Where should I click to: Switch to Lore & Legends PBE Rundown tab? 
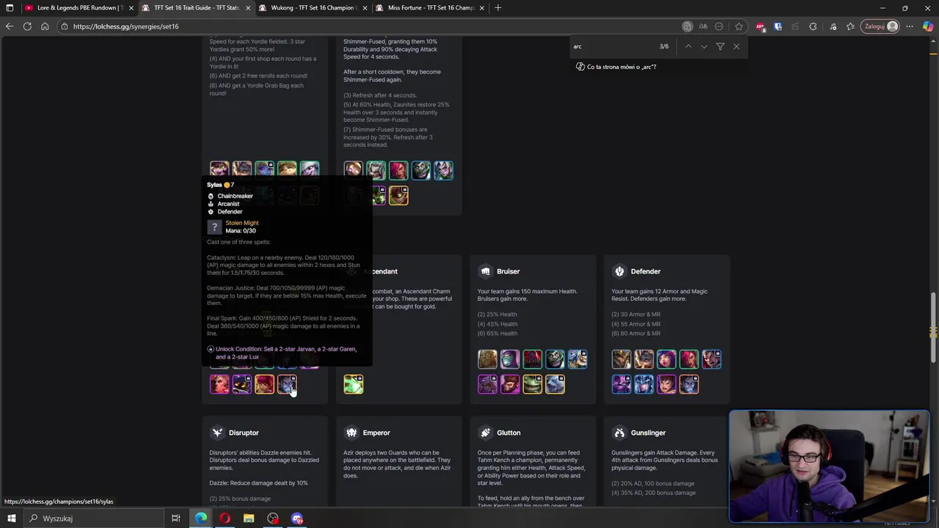[x=78, y=7]
